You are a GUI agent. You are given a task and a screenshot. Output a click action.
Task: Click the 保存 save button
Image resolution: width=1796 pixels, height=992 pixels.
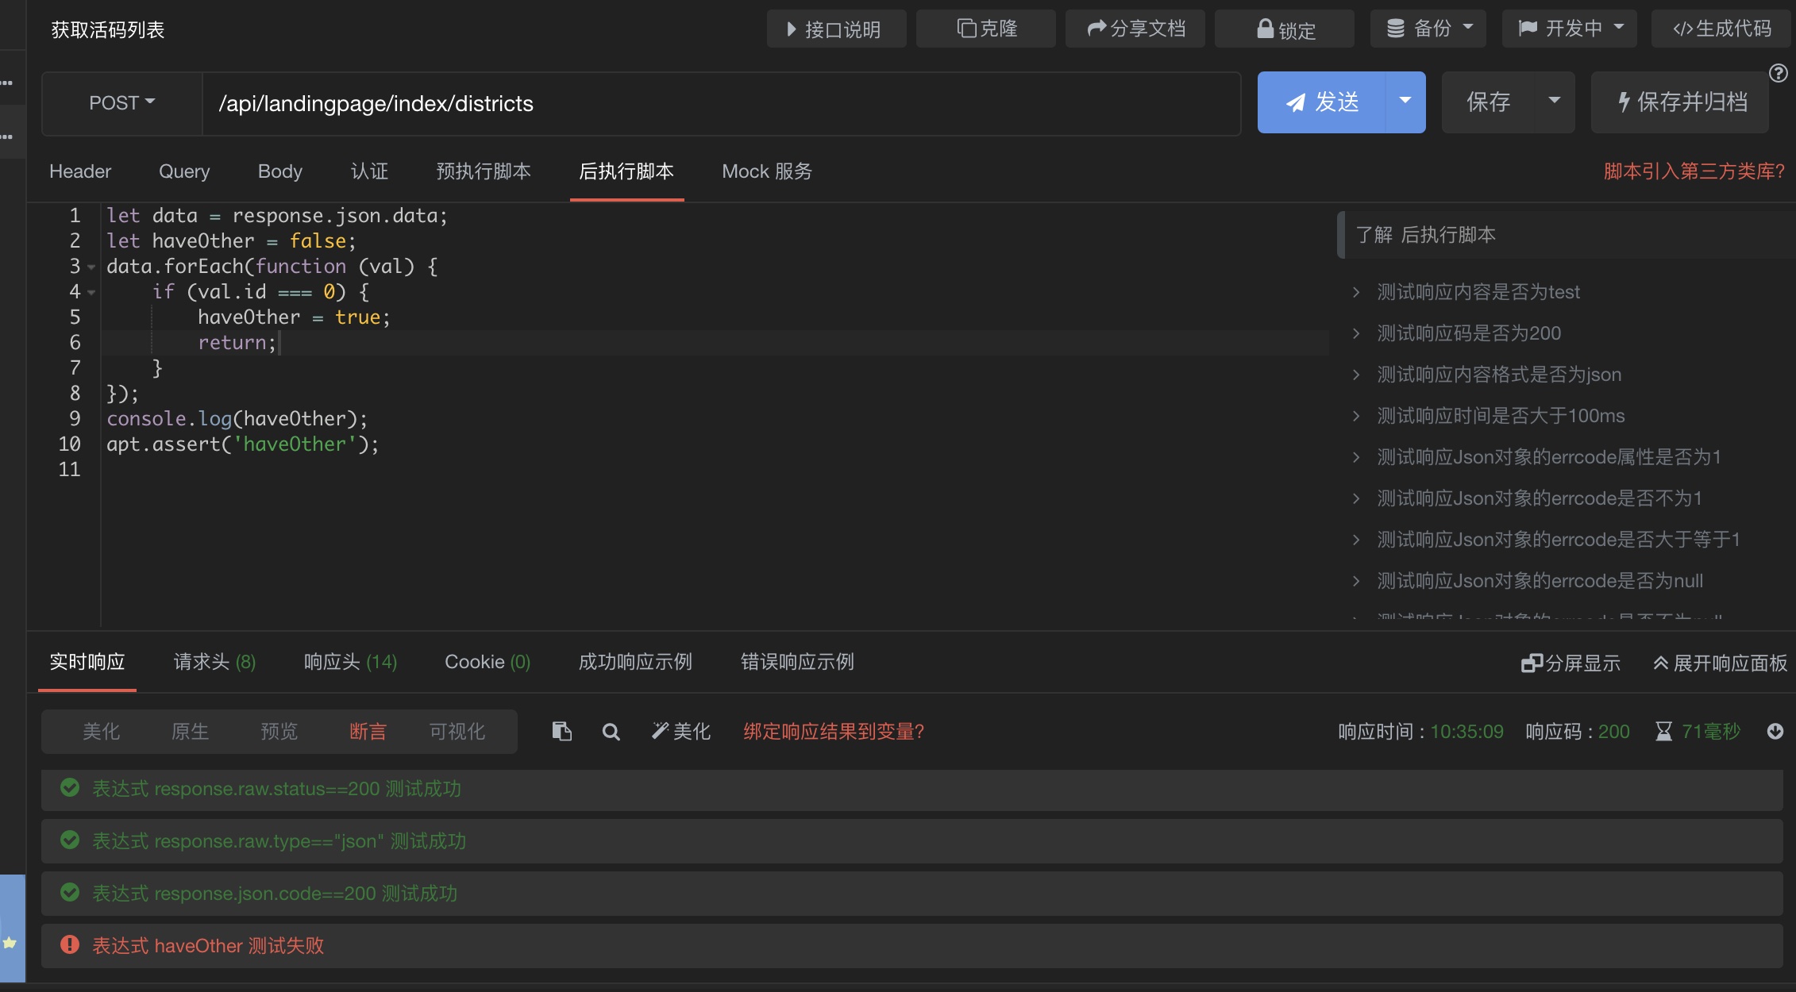pos(1488,102)
